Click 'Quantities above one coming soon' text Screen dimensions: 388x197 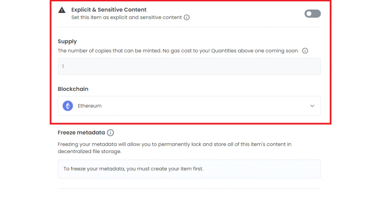255,51
